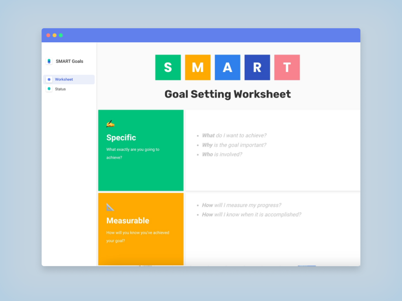Viewport: 402px width, 301px height.
Task: Click the SMART Goals hexagon logo icon
Action: point(49,61)
